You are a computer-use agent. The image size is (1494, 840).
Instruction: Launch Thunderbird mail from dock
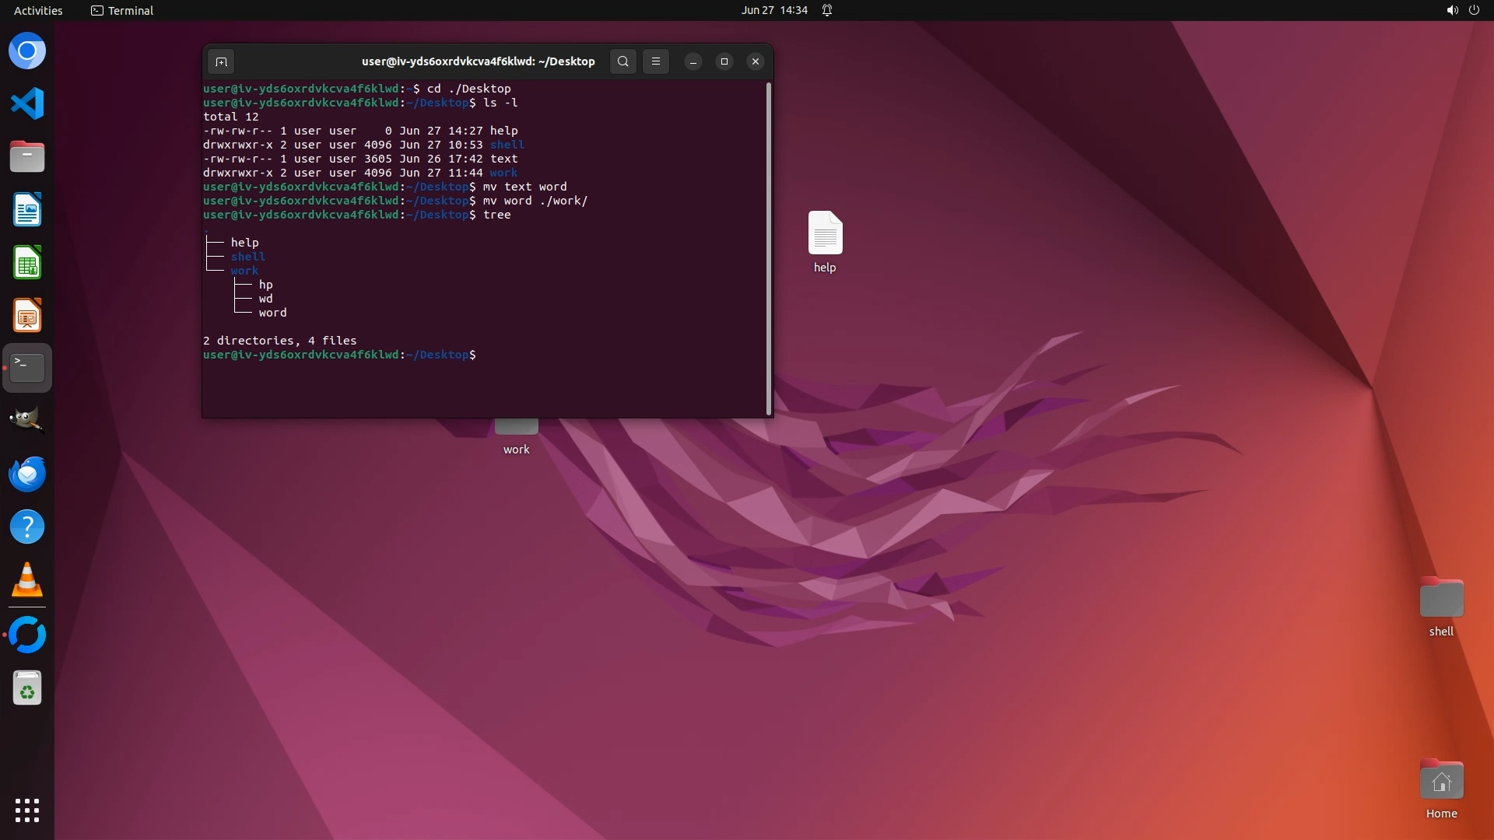click(x=27, y=474)
